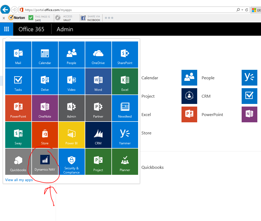This screenshot has height=221, width=261.
Task: Open the SharePoint tile
Action: pos(125,55)
